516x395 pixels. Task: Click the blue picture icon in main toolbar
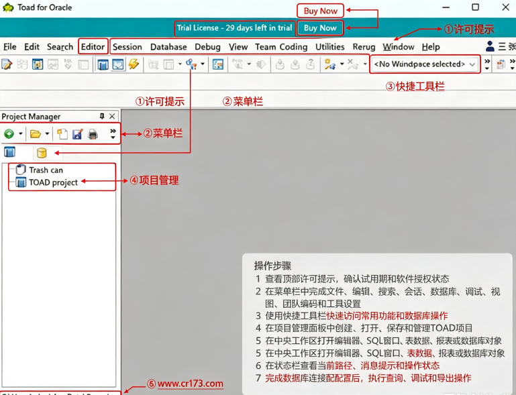218,64
